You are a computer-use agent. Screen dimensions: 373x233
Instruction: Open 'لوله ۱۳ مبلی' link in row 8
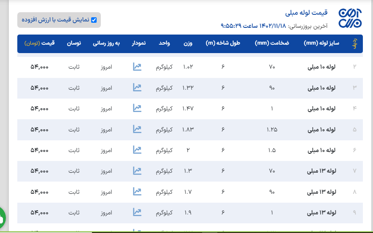[x=322, y=192]
